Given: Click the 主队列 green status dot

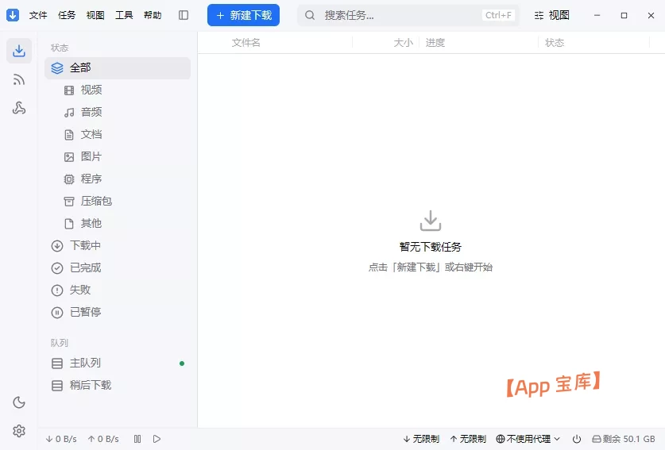Looking at the screenshot, I should click(182, 363).
